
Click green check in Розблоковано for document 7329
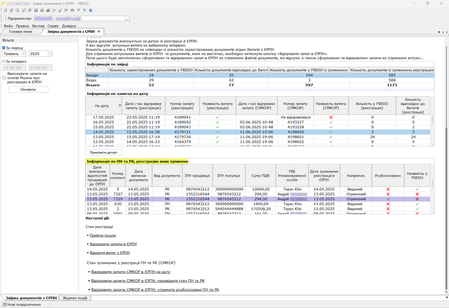(388, 199)
